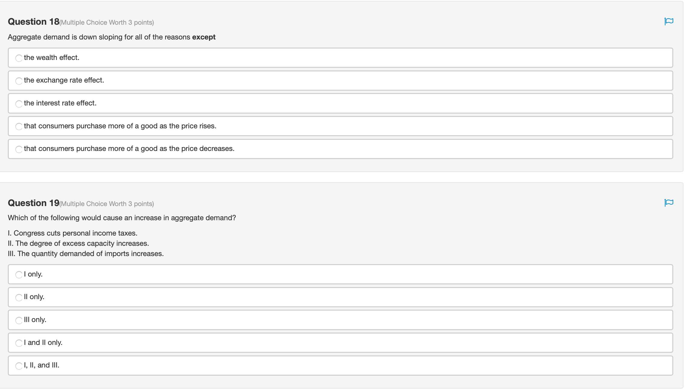This screenshot has height=391, width=685.
Task: Click the wealth effect answer box
Action: pyautogui.click(x=340, y=58)
